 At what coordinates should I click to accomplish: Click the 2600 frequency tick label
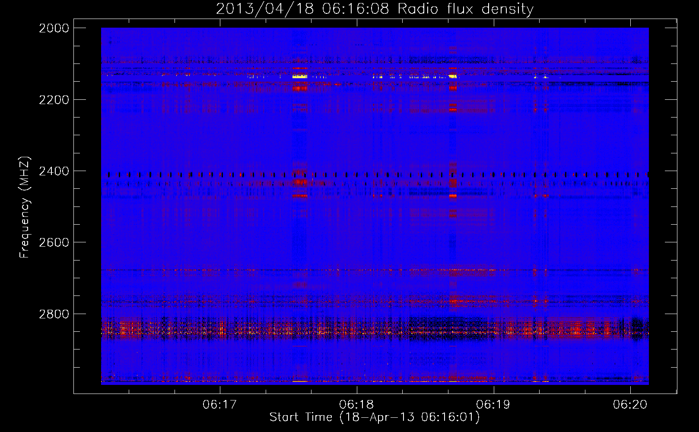(x=54, y=242)
